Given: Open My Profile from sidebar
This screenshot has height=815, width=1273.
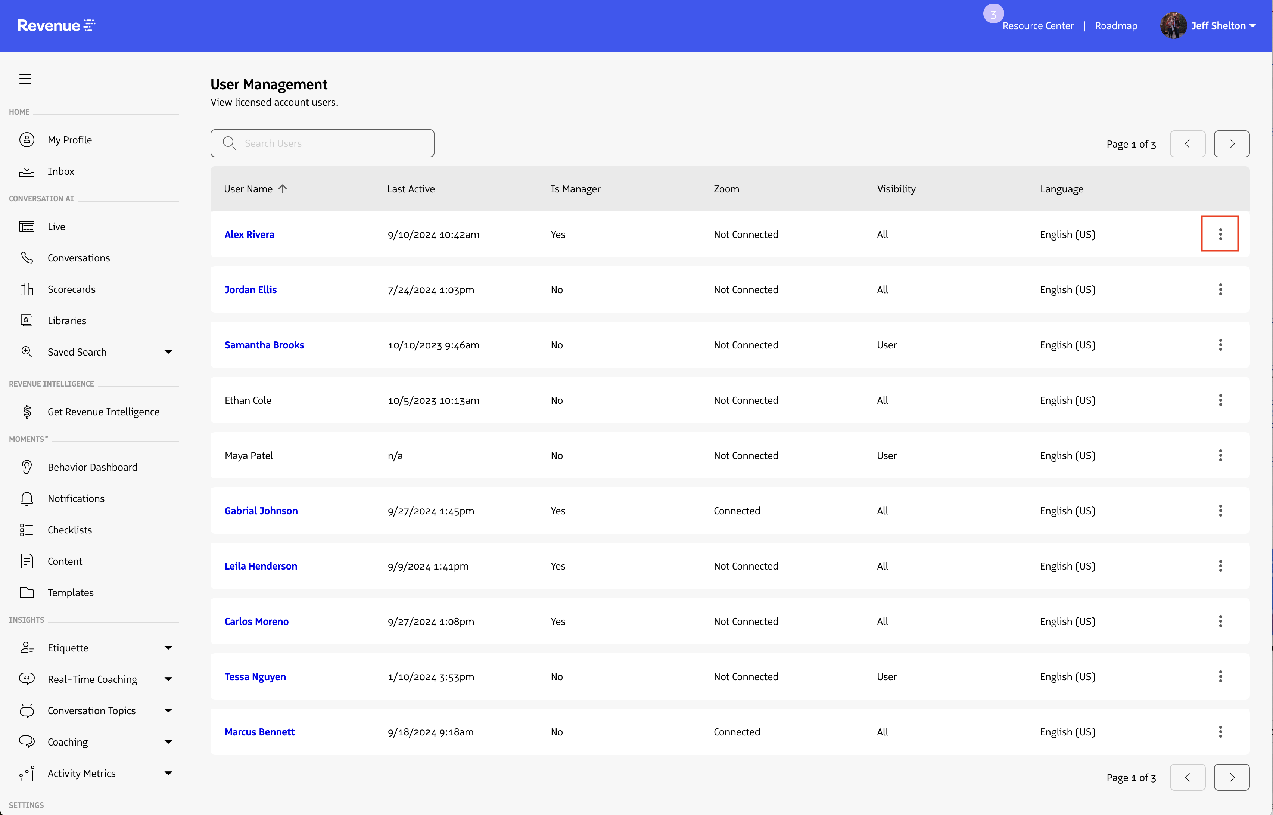Looking at the screenshot, I should click(69, 140).
